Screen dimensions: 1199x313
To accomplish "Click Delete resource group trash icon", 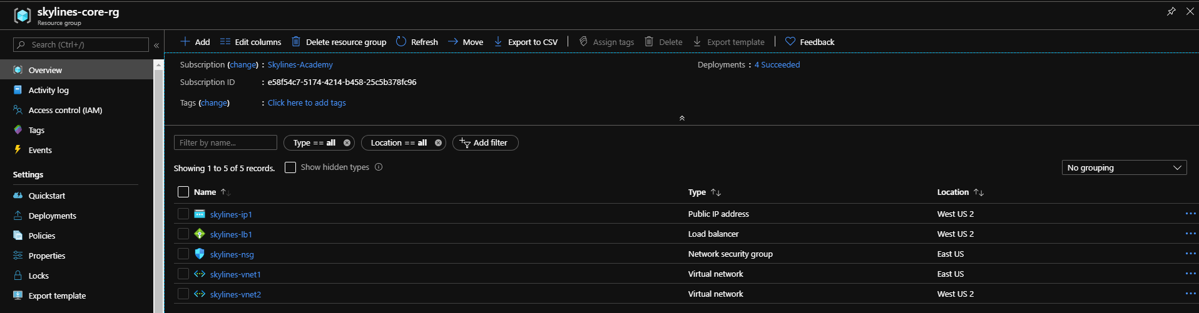I will 297,42.
